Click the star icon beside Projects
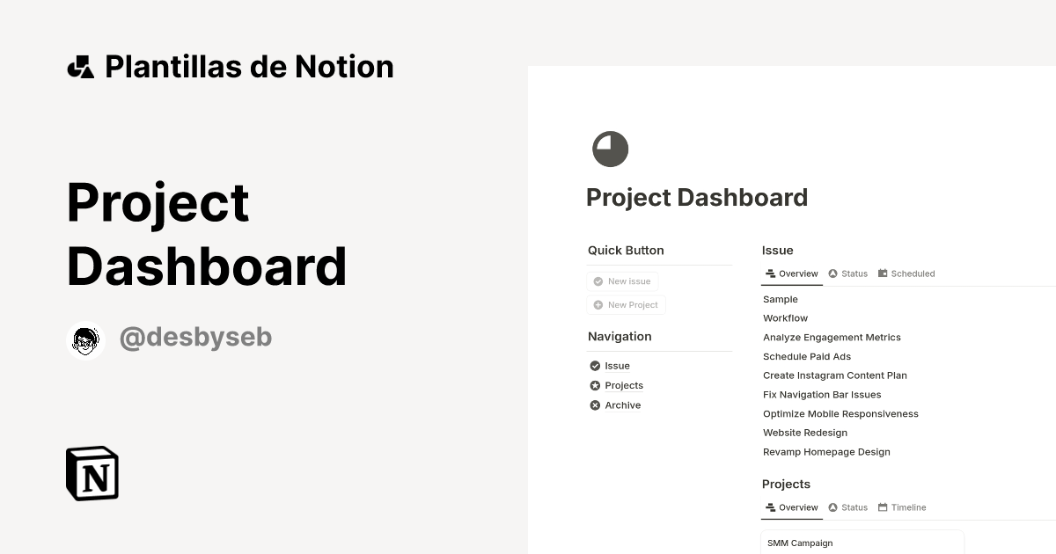1056x554 pixels. 595,385
